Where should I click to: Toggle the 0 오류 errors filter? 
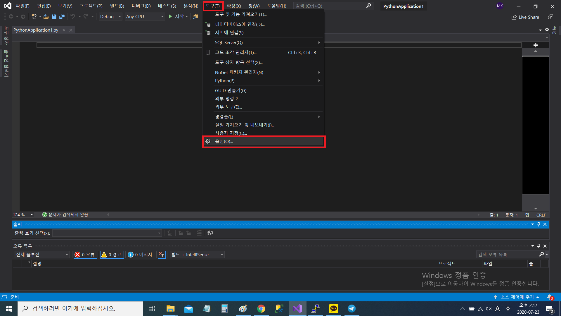click(85, 255)
